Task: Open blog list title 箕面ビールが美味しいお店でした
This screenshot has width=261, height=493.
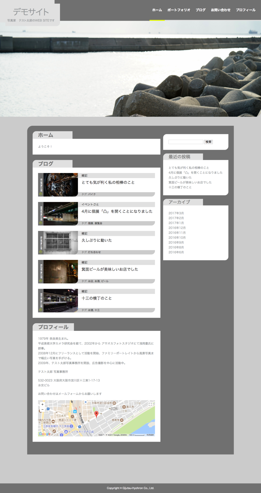Action: pos(110,269)
